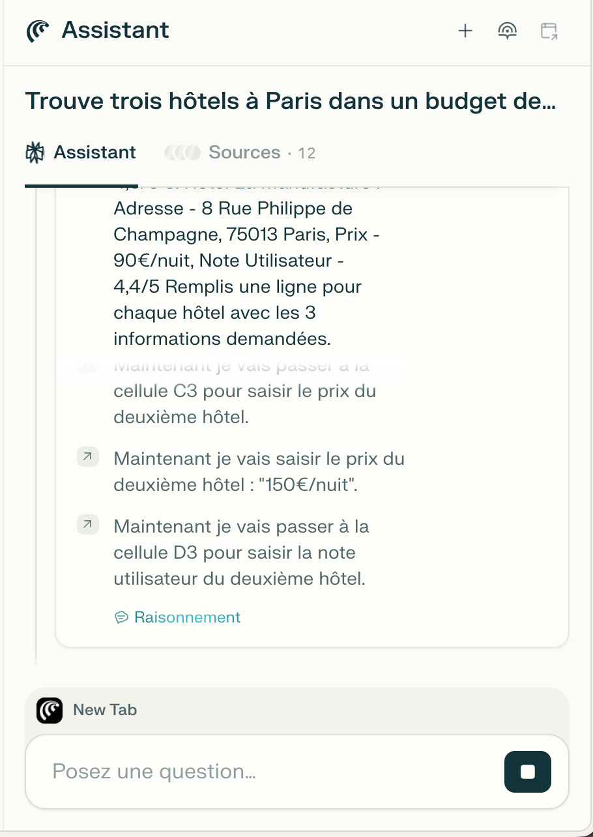The image size is (593, 837).
Task: Click arrow icon beside cellule D3 step
Action: [x=88, y=524]
